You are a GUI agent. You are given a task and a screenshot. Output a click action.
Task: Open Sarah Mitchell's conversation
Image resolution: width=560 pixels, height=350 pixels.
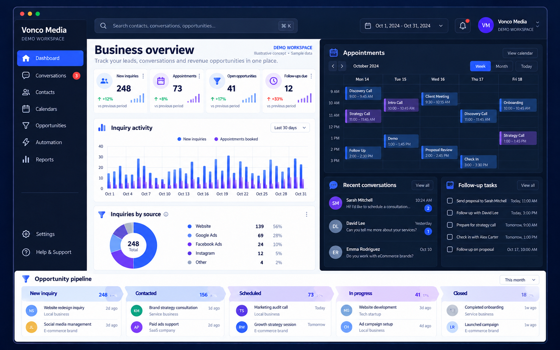click(x=381, y=204)
